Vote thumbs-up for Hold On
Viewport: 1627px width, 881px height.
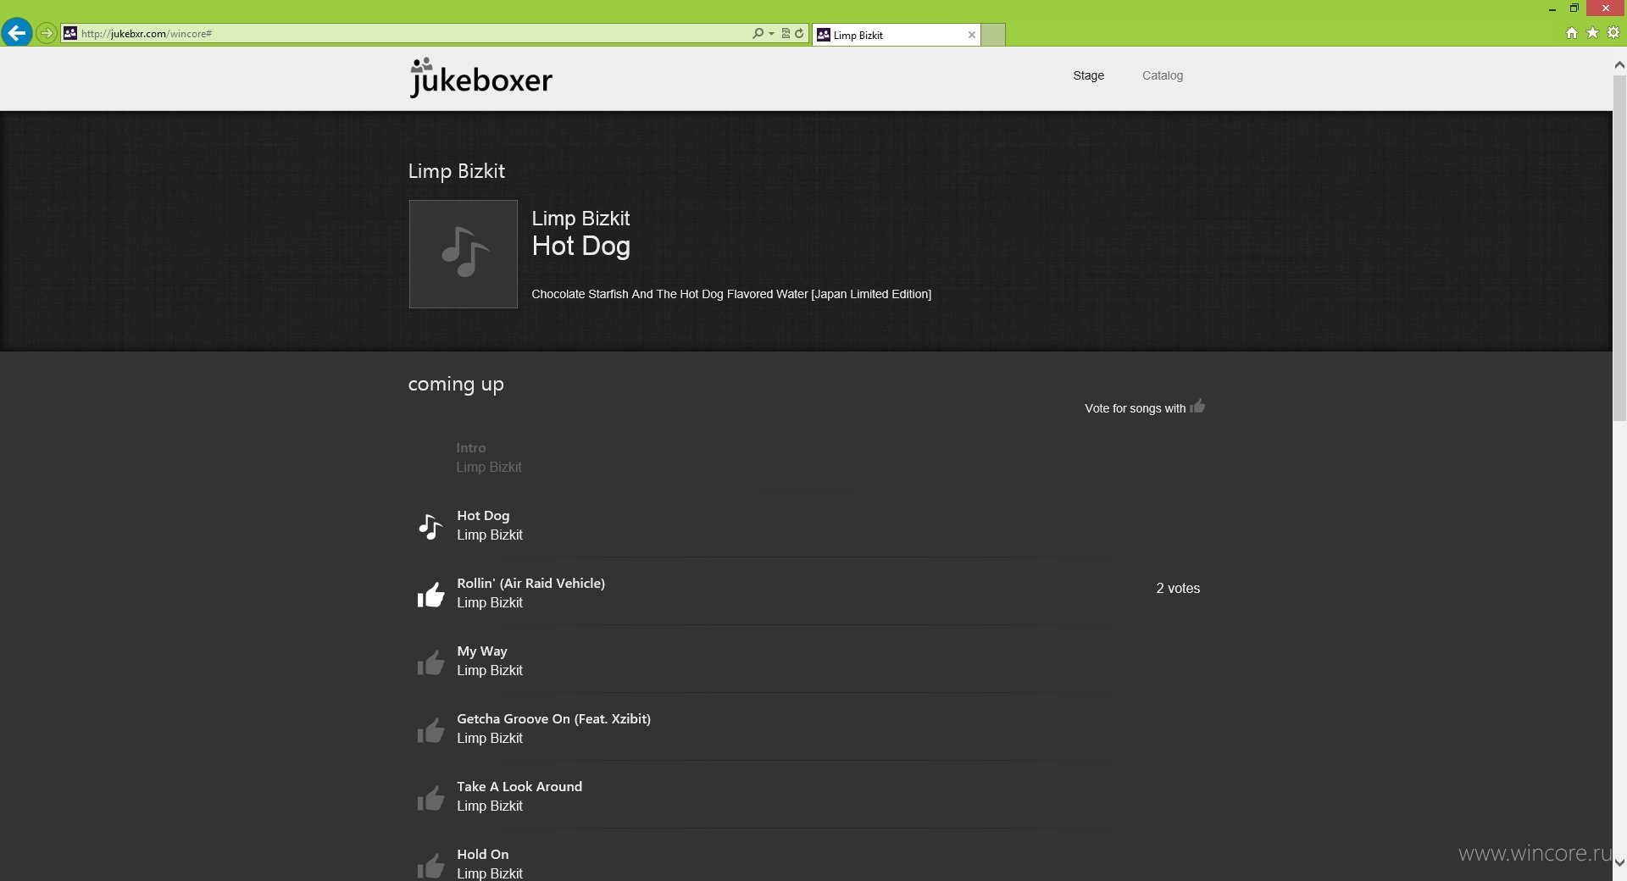[430, 866]
